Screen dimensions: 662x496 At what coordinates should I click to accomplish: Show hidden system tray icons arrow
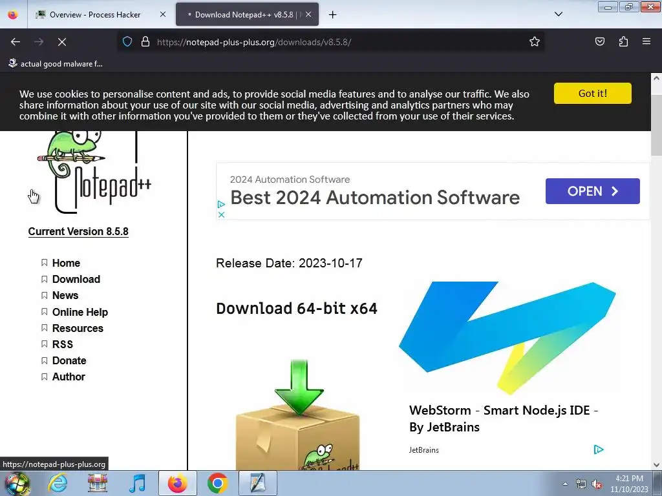[x=565, y=484]
